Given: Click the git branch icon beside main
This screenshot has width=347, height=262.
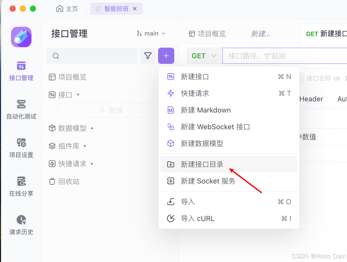Looking at the screenshot, I should pos(139,33).
